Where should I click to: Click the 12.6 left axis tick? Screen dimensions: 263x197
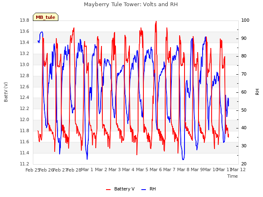25,87
